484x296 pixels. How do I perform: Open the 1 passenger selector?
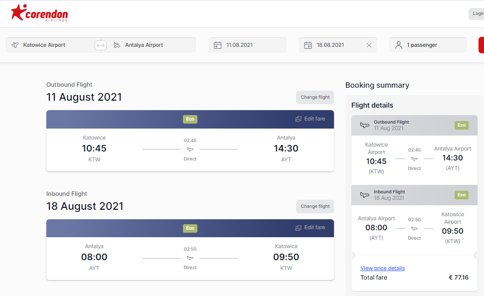(428, 45)
